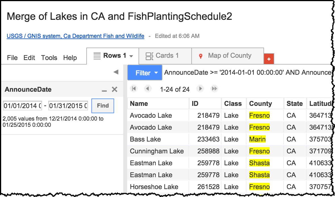Select the Bass Lake row name cell
Viewport: 335px width, 197px height.
point(145,139)
